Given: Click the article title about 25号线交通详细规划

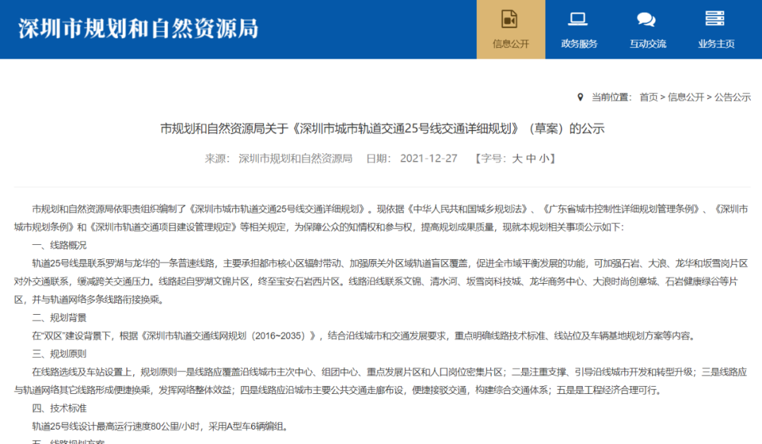Looking at the screenshot, I should (x=382, y=129).
